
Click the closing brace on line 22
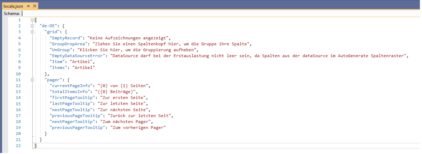[x=35, y=145]
